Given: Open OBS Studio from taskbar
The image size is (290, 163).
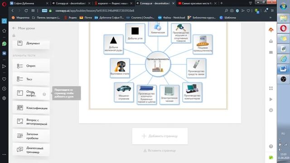Looking at the screenshot, I should click(x=283, y=79).
